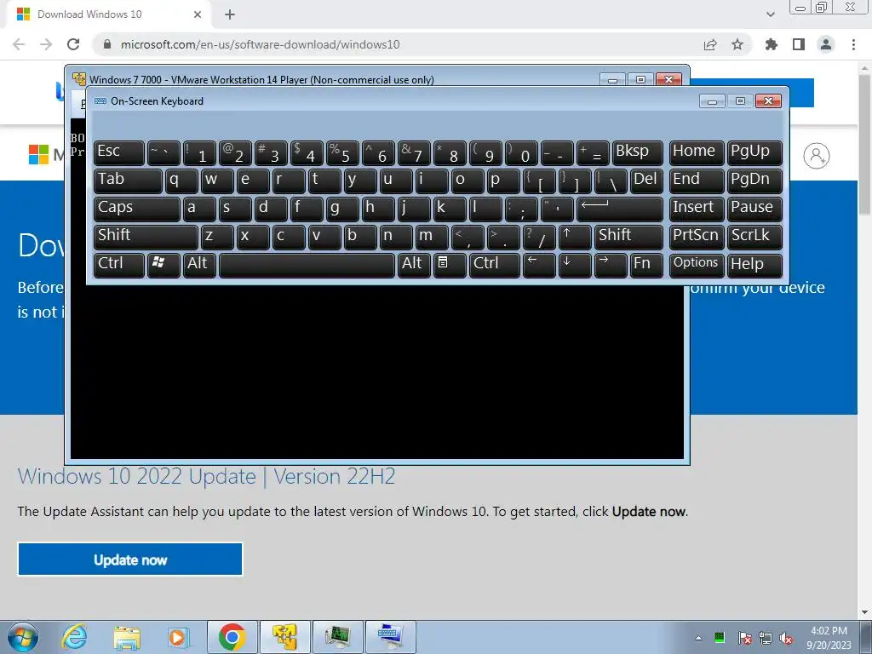This screenshot has height=654, width=872.
Task: Click the Home key
Action: (x=697, y=152)
